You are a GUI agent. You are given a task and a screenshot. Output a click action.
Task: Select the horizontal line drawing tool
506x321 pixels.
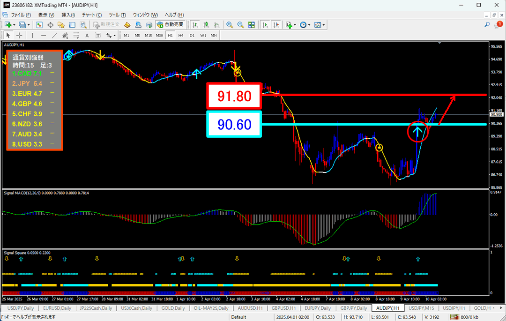coord(44,35)
